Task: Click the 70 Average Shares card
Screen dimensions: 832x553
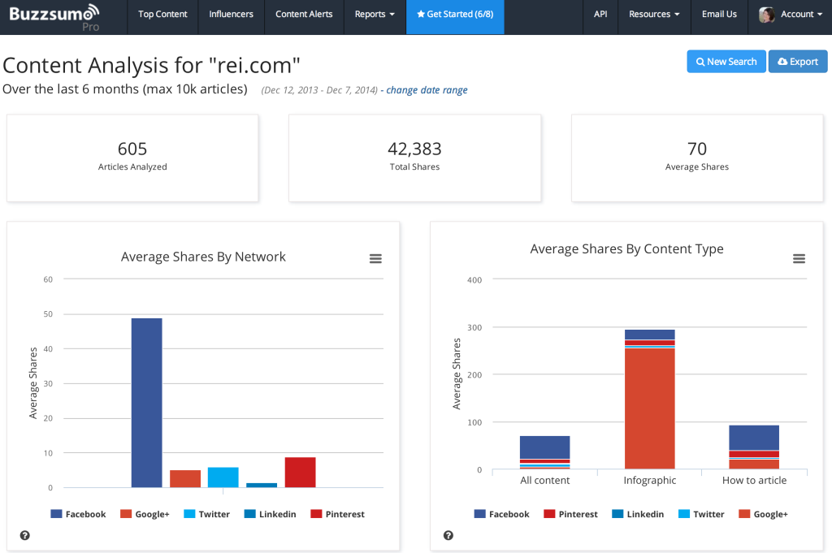Action: [x=697, y=158]
